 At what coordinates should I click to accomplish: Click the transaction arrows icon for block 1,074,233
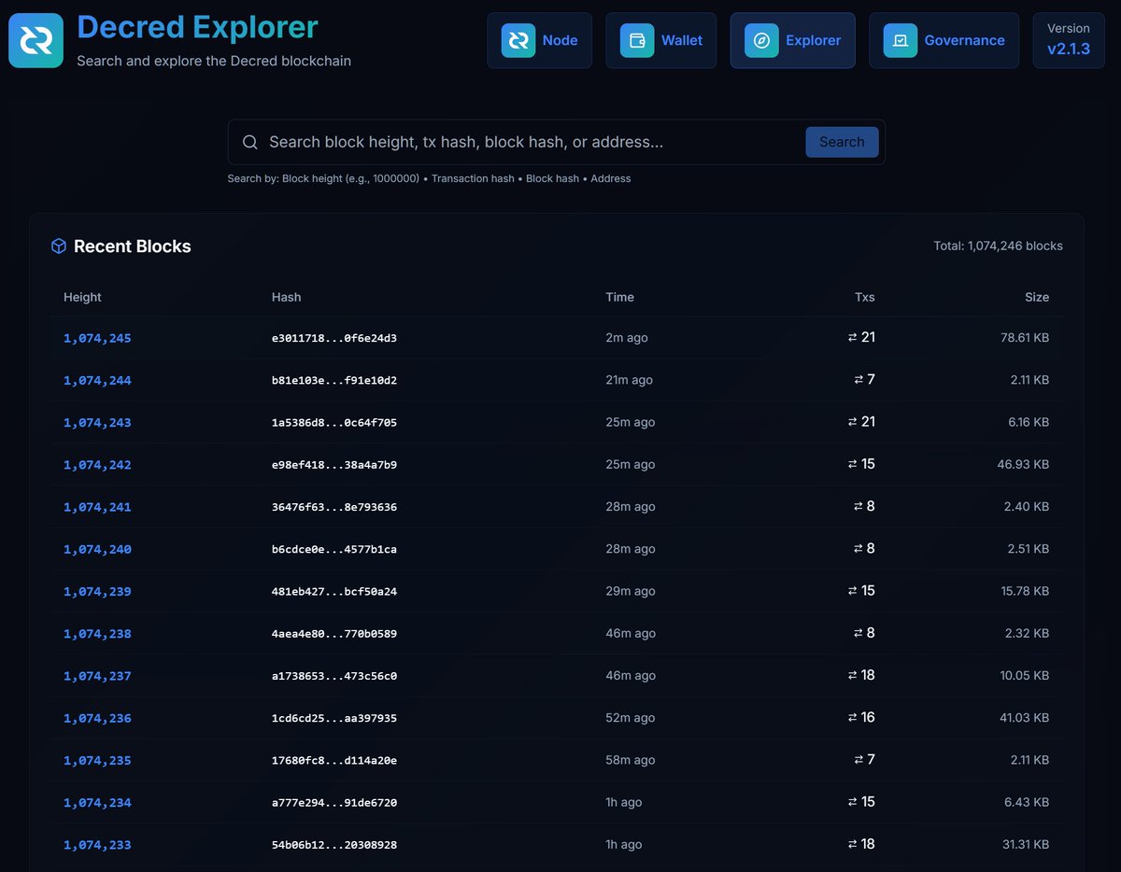(x=853, y=844)
